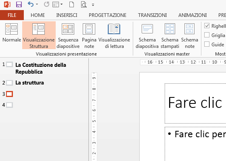Open Pagina note view
Viewport: 226px width, 161px height.
pyautogui.click(x=89, y=35)
